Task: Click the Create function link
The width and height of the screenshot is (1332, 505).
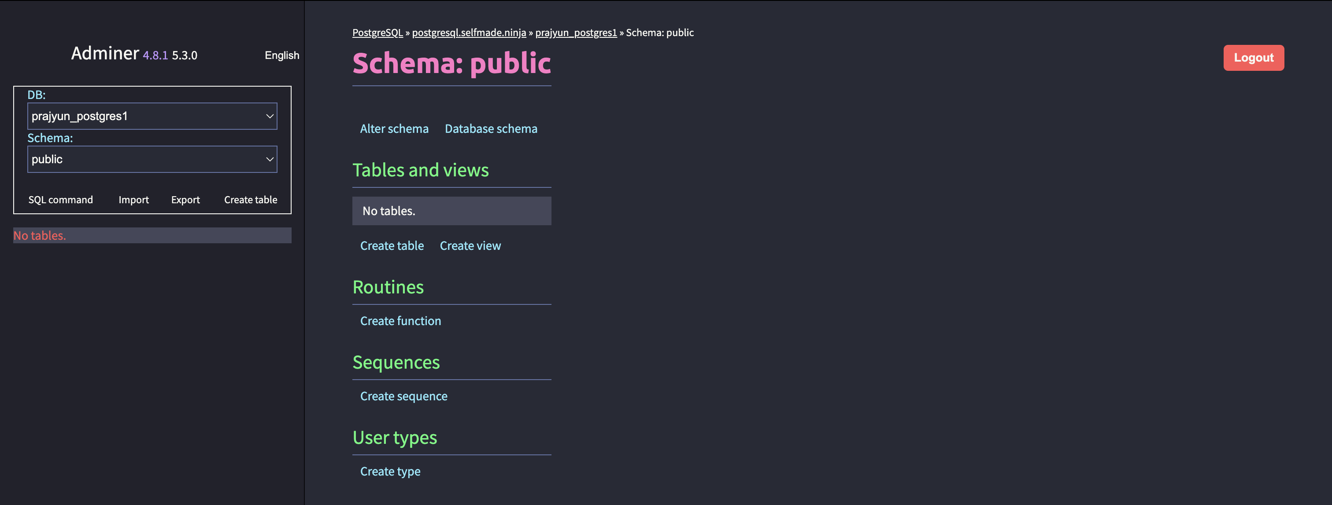Action: pos(400,321)
